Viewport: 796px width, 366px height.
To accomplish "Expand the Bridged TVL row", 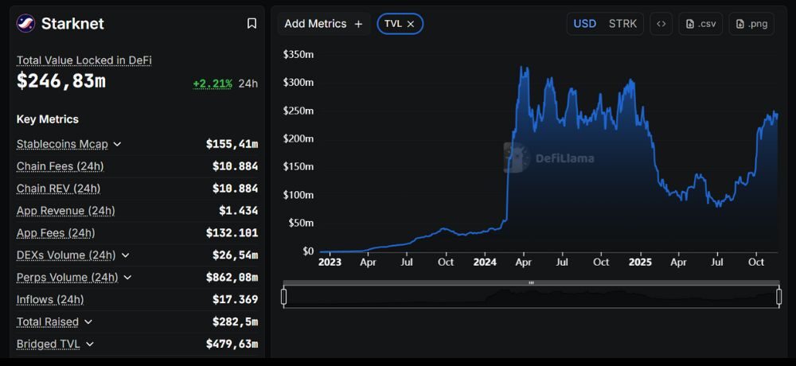I will pyautogui.click(x=90, y=345).
